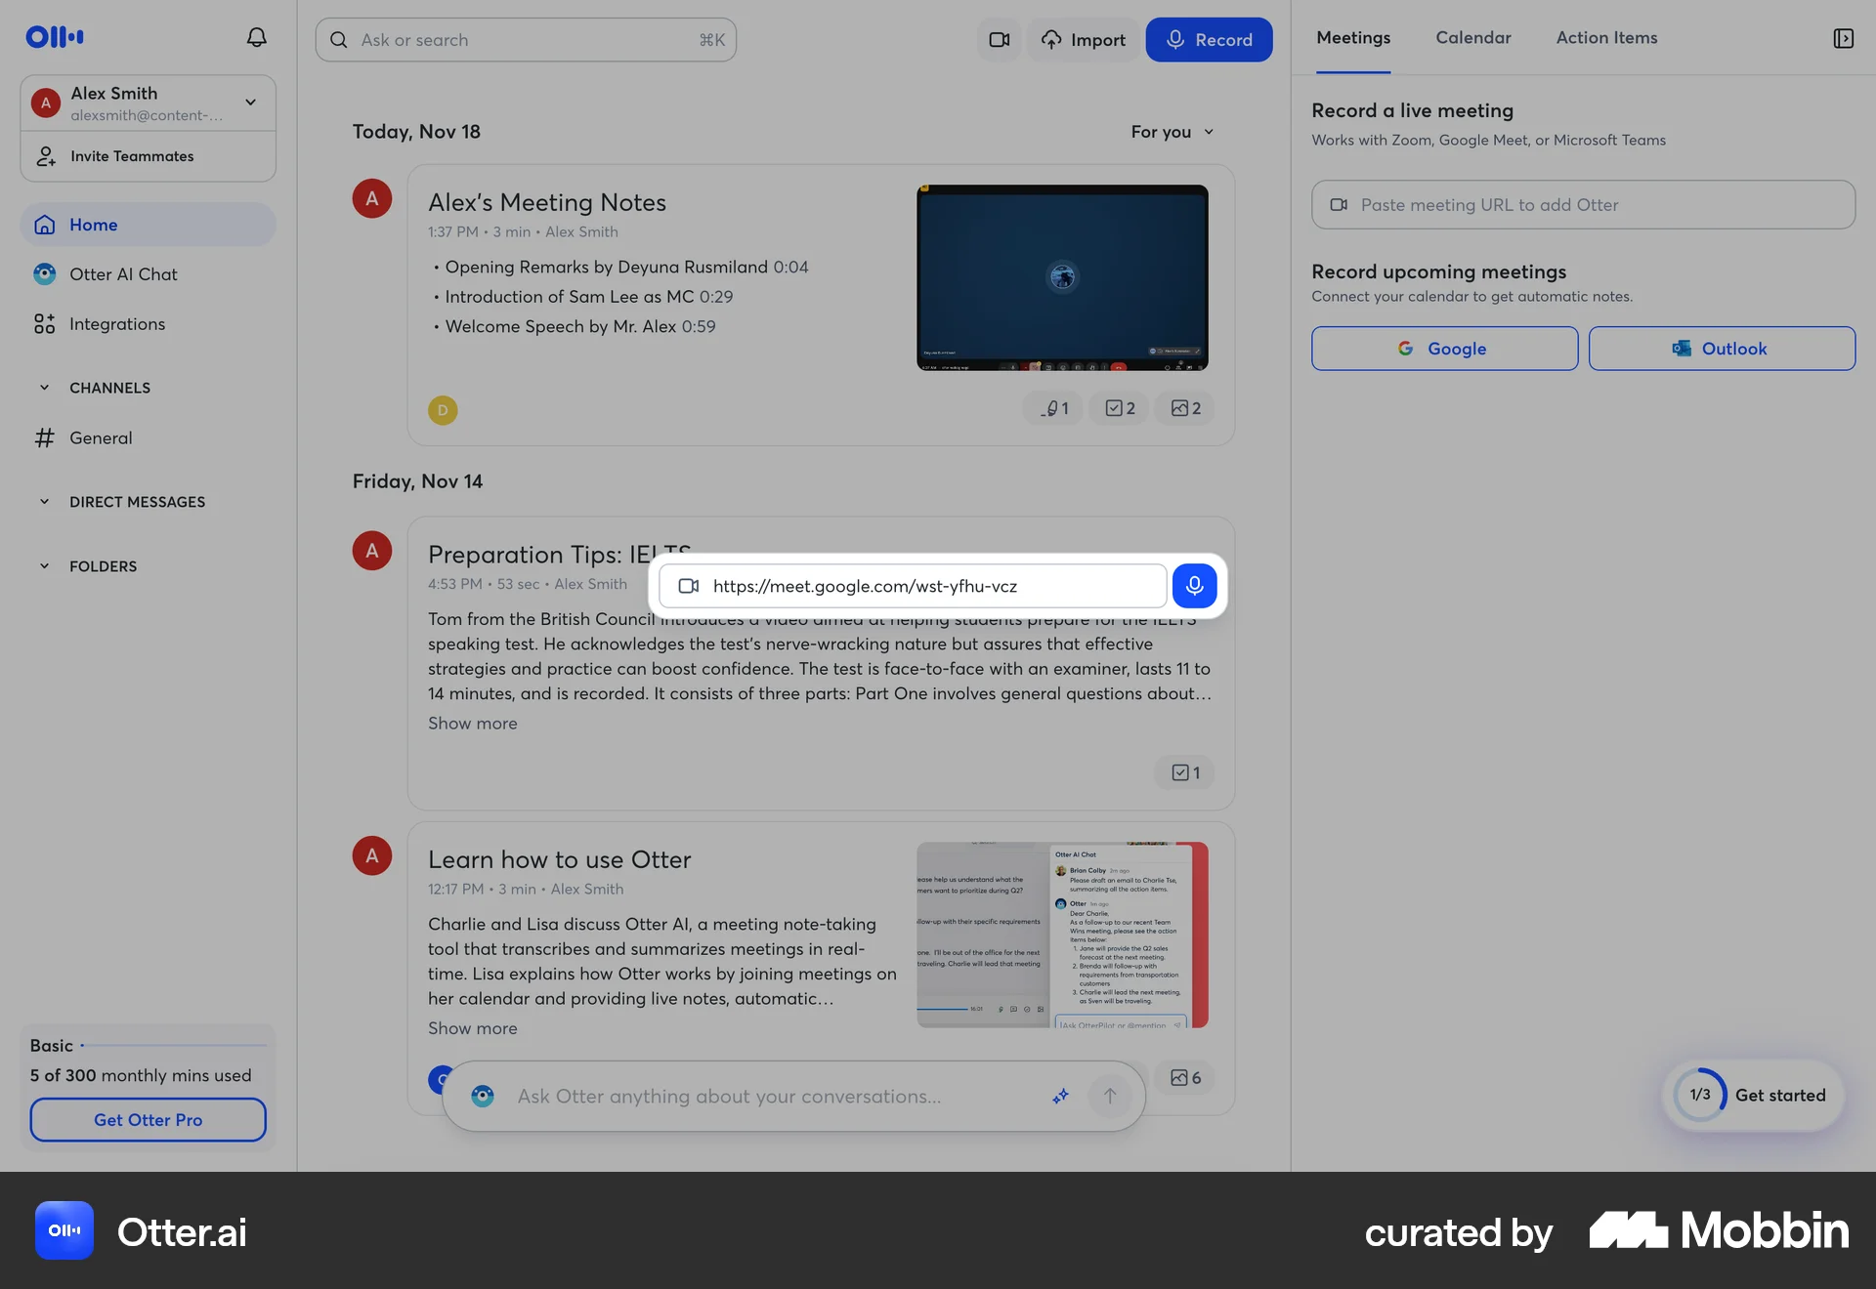Screen dimensions: 1876x1289
Task: Click the comments count 1 on Alex's Meeting Notes
Action: pos(1054,408)
